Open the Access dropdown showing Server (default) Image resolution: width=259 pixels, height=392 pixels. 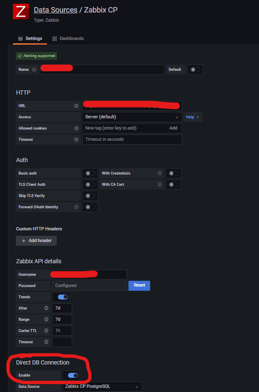pos(132,117)
